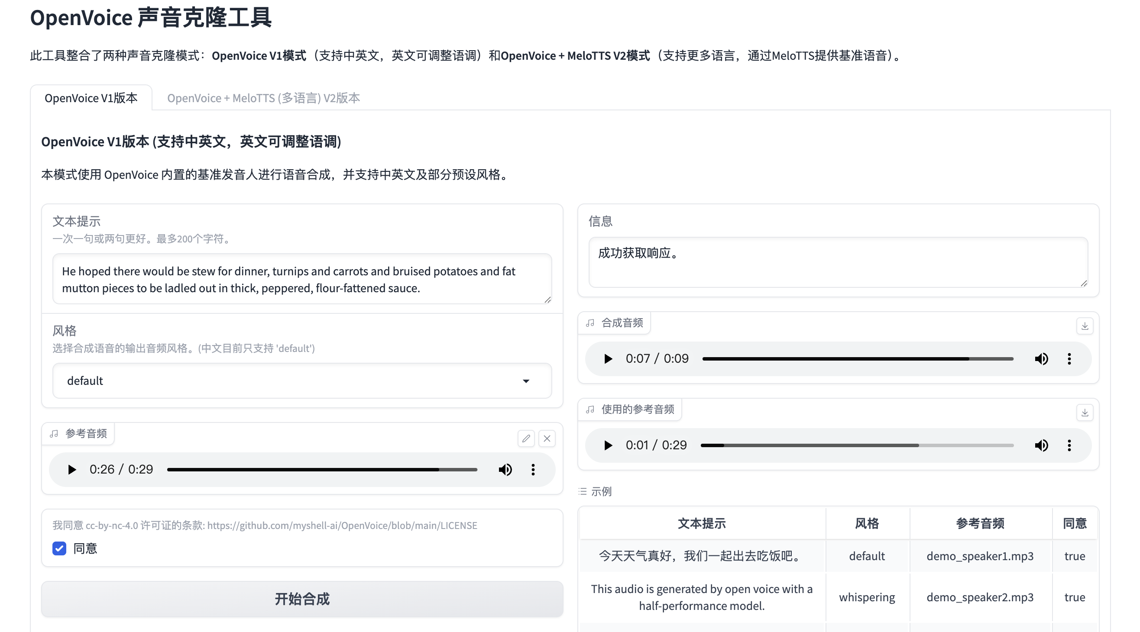Load the whispering demo_speaker2.mp3 example row

point(701,597)
